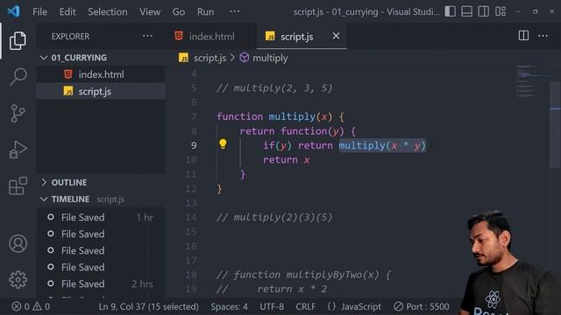Screen dimensions: 561x315
Task: Click the Port : 5500 live server status
Action: 422,306
